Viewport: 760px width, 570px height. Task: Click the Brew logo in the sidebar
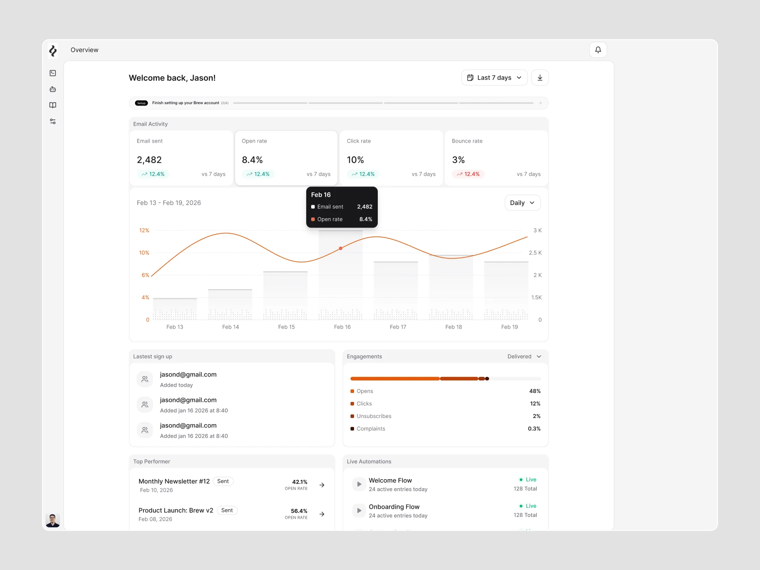(x=53, y=51)
